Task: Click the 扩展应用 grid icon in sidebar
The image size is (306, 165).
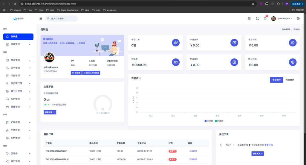Action: coord(7,122)
